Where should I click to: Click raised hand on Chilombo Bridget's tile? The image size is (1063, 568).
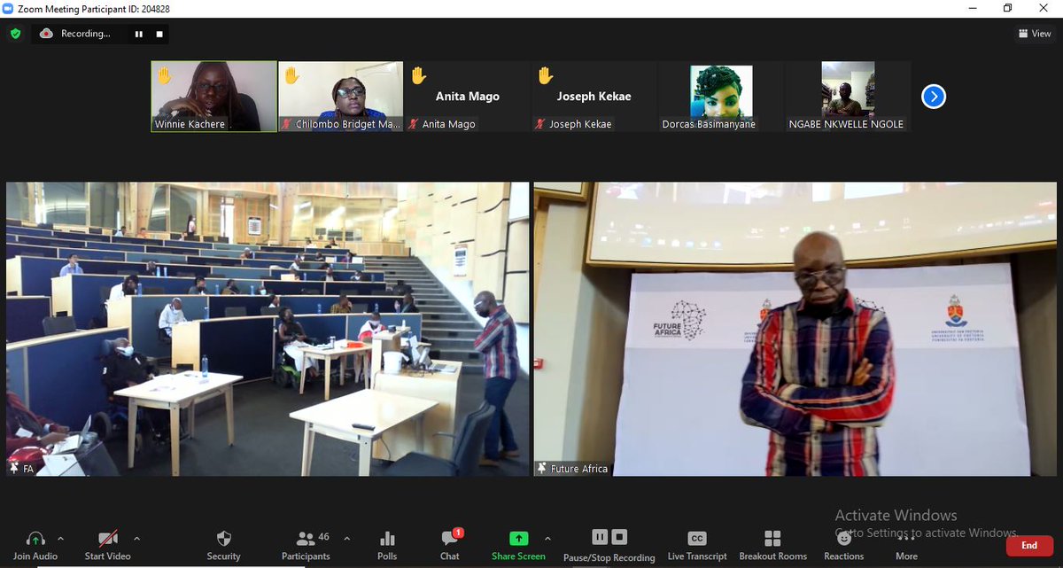coord(291,75)
